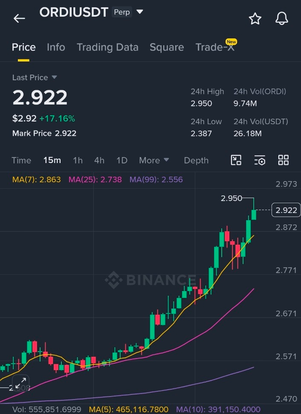
Task: Expand the ORDIUSDT Perp pair dropdown
Action: click(140, 12)
